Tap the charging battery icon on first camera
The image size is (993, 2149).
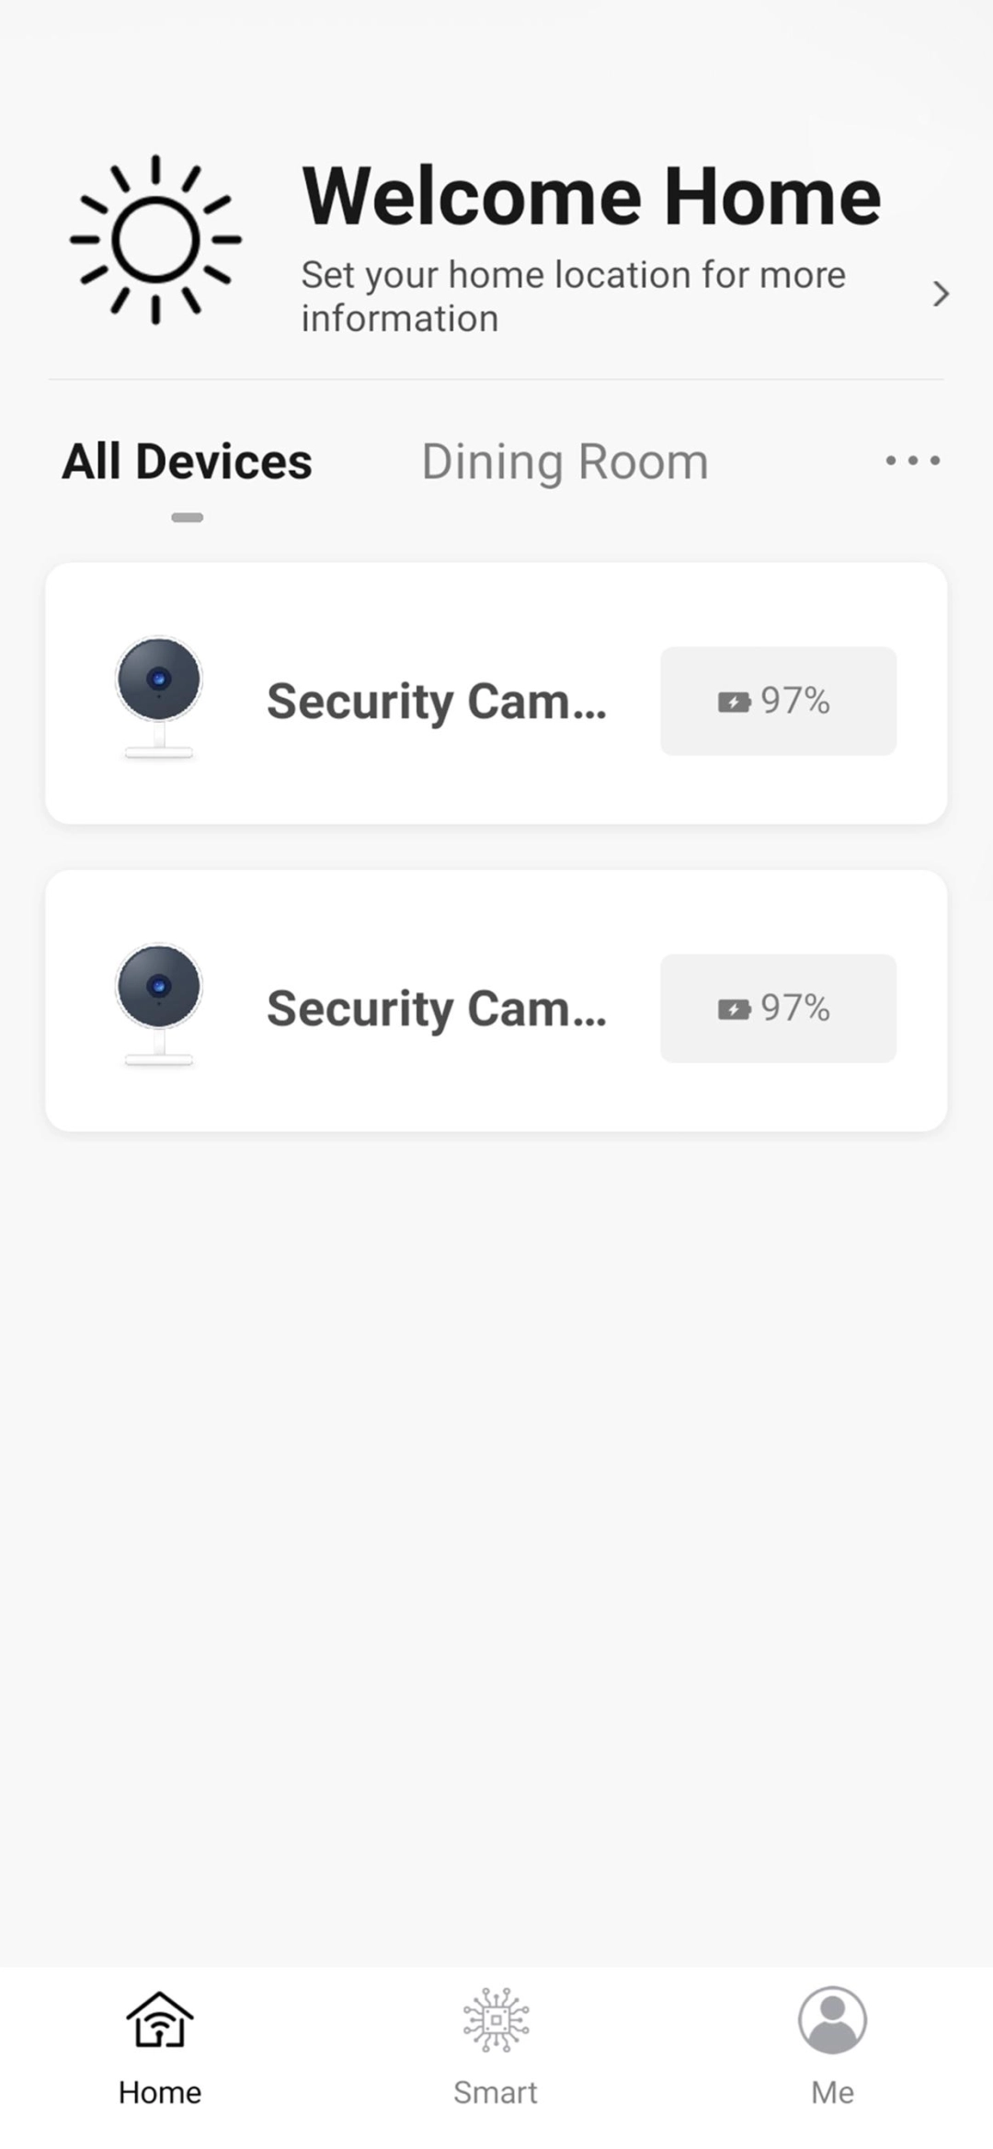coord(734,703)
